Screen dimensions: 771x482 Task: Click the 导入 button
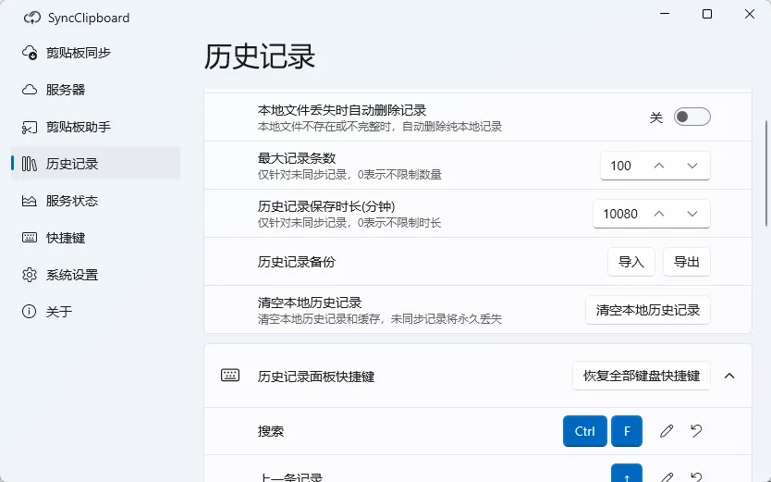(631, 262)
